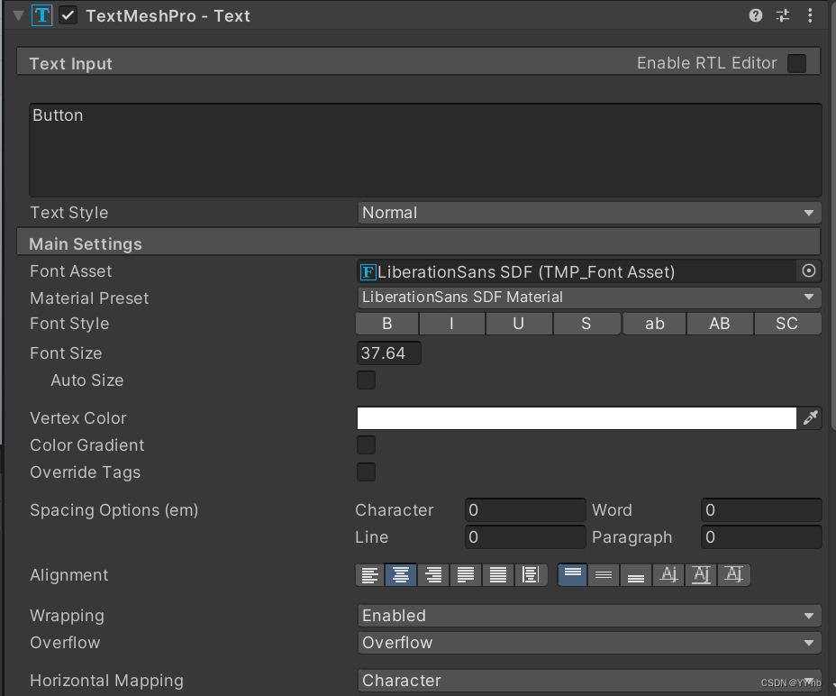The image size is (836, 696).
Task: Pick Vertex Color using the eyedropper
Action: click(809, 417)
